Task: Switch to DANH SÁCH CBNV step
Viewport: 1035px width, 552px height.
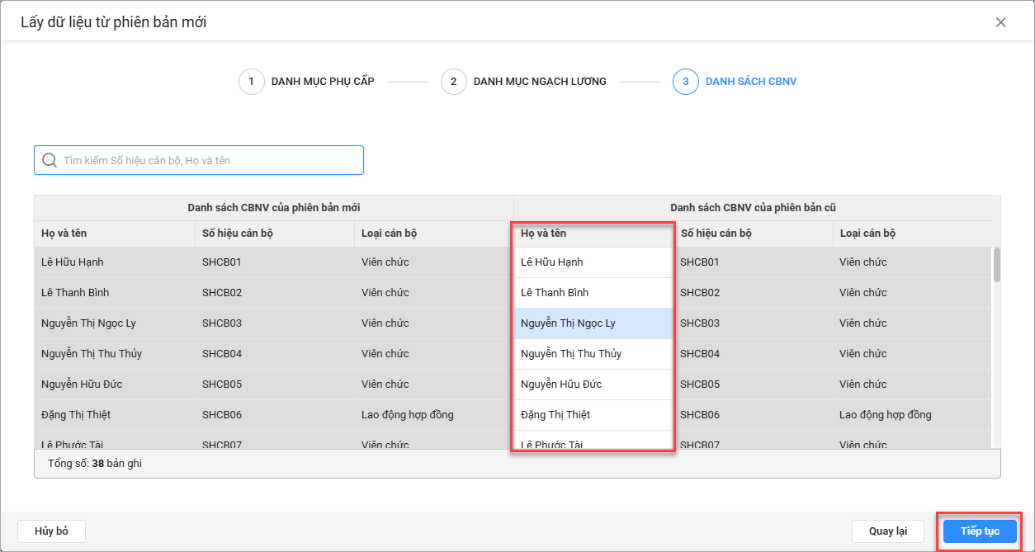Action: tap(750, 82)
